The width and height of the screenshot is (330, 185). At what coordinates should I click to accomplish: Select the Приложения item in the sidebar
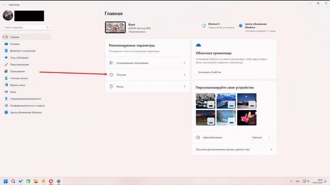tap(26, 71)
